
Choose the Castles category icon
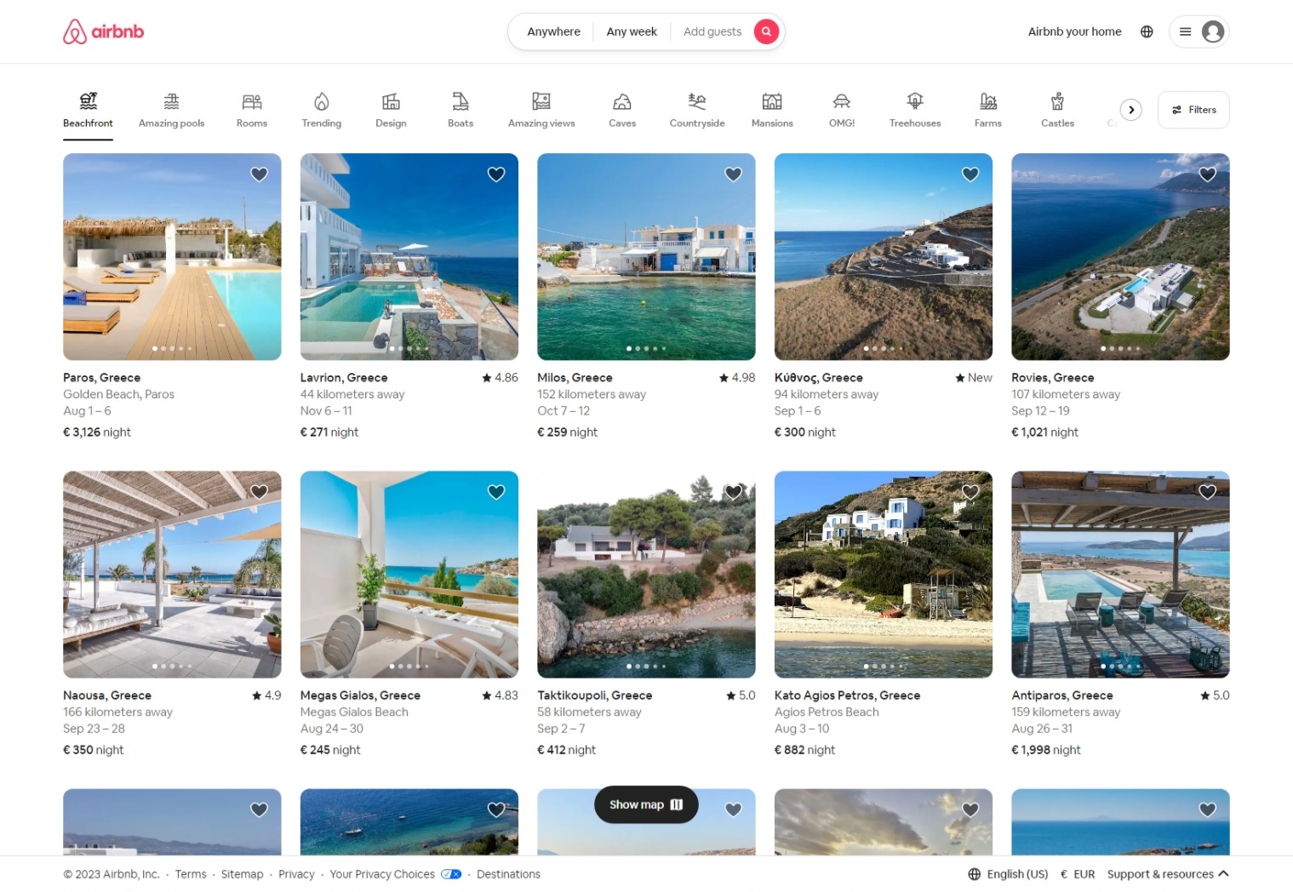click(1057, 102)
